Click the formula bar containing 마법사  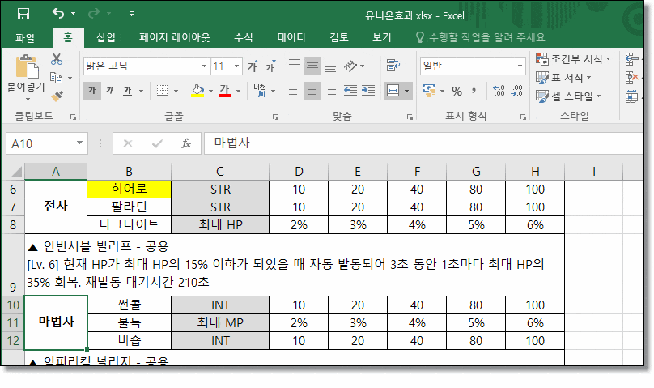(x=423, y=143)
